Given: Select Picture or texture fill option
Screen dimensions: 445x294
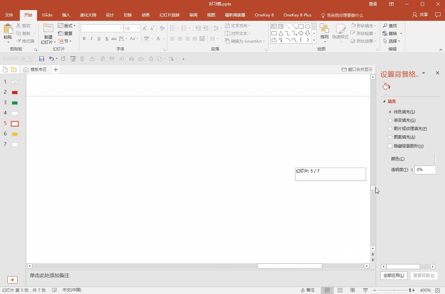Looking at the screenshot, I should pyautogui.click(x=390, y=129).
